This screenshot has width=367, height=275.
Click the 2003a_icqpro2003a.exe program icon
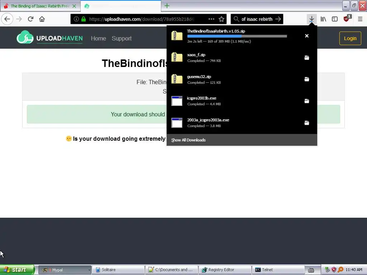177,123
